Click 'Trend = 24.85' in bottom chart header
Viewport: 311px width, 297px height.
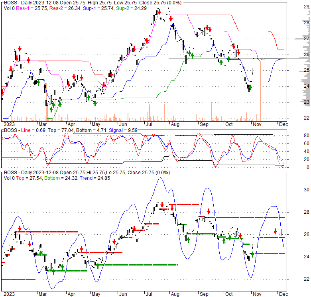[x=95, y=178]
